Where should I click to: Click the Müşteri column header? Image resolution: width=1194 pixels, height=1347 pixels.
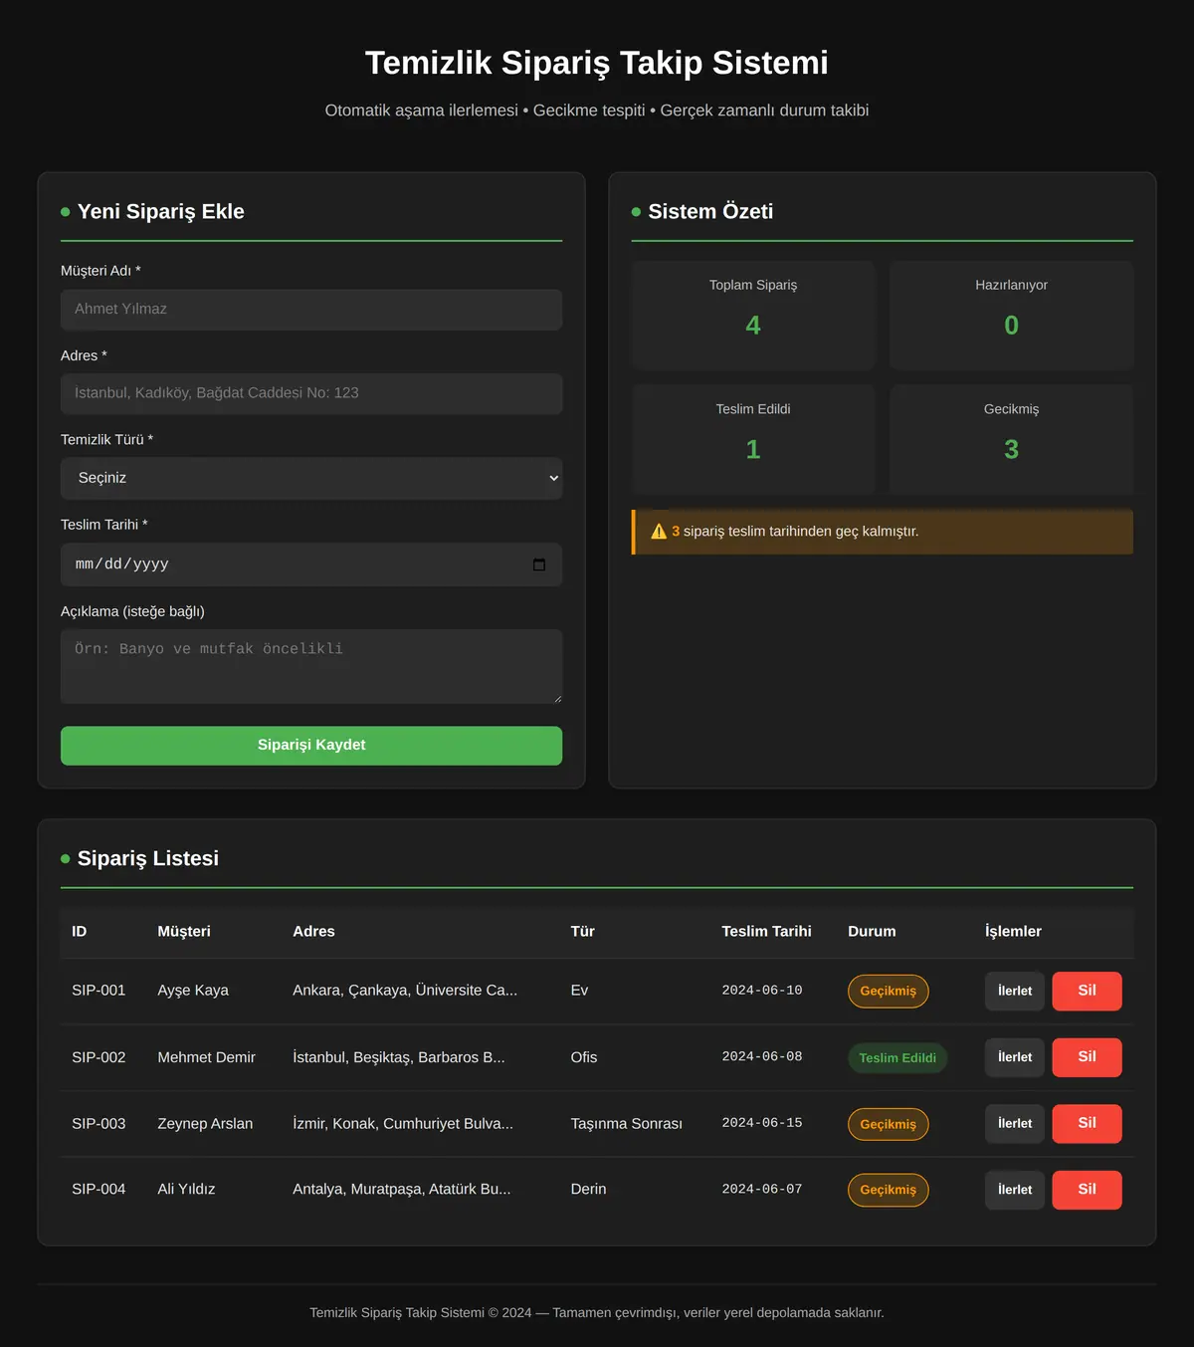184,932
